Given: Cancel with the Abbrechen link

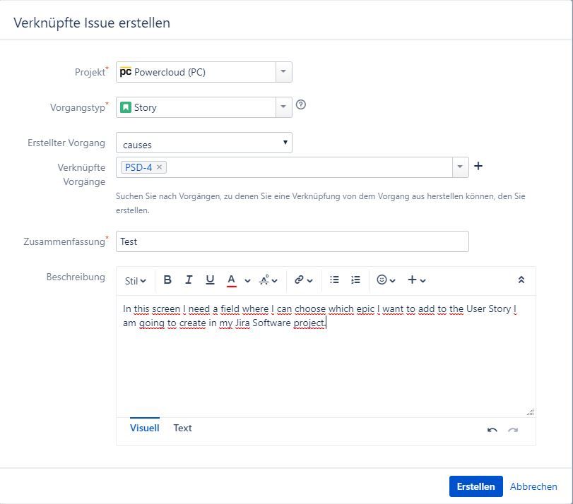Looking at the screenshot, I should coord(533,486).
